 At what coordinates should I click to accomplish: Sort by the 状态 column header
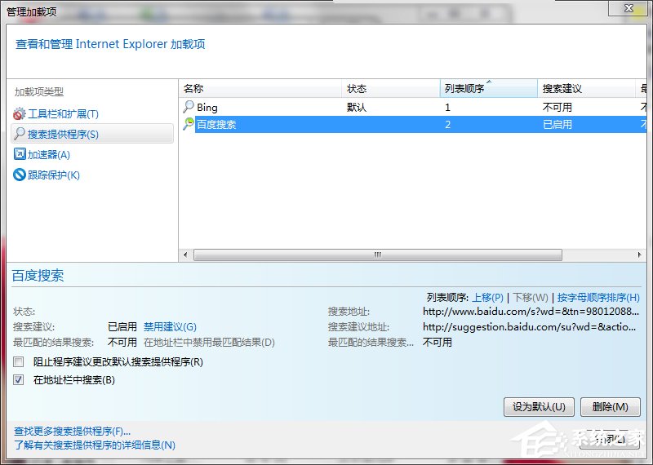tap(391, 88)
